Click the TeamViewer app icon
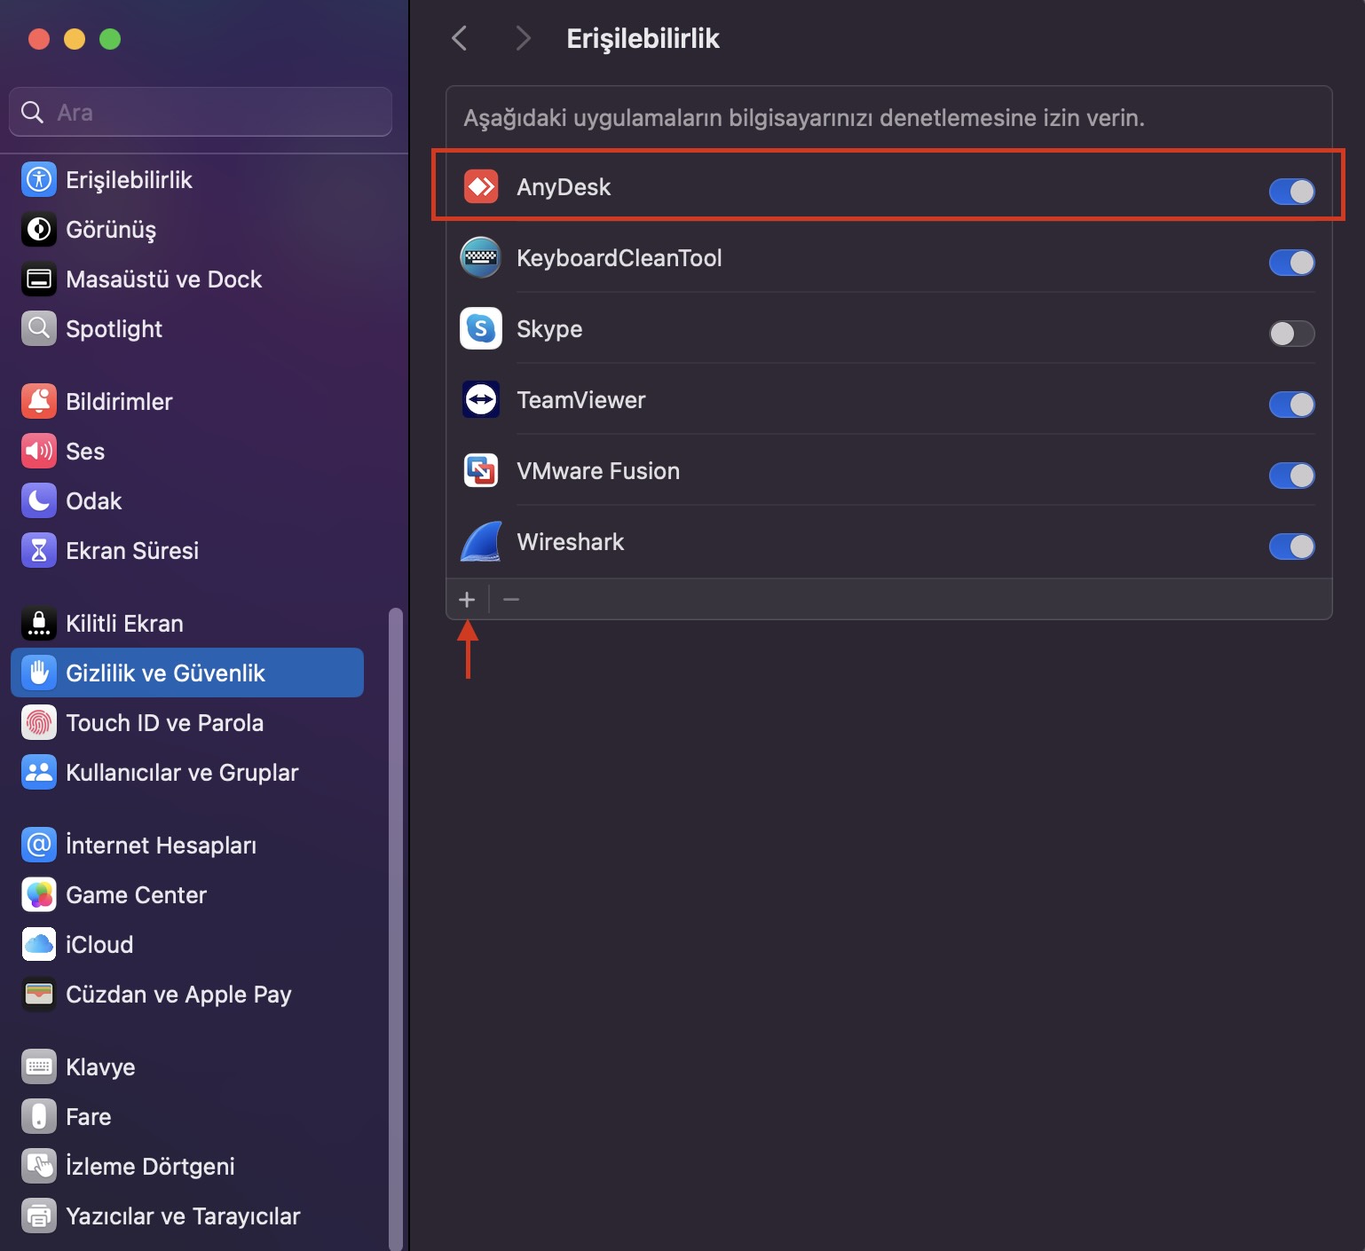1365x1251 pixels. point(481,400)
